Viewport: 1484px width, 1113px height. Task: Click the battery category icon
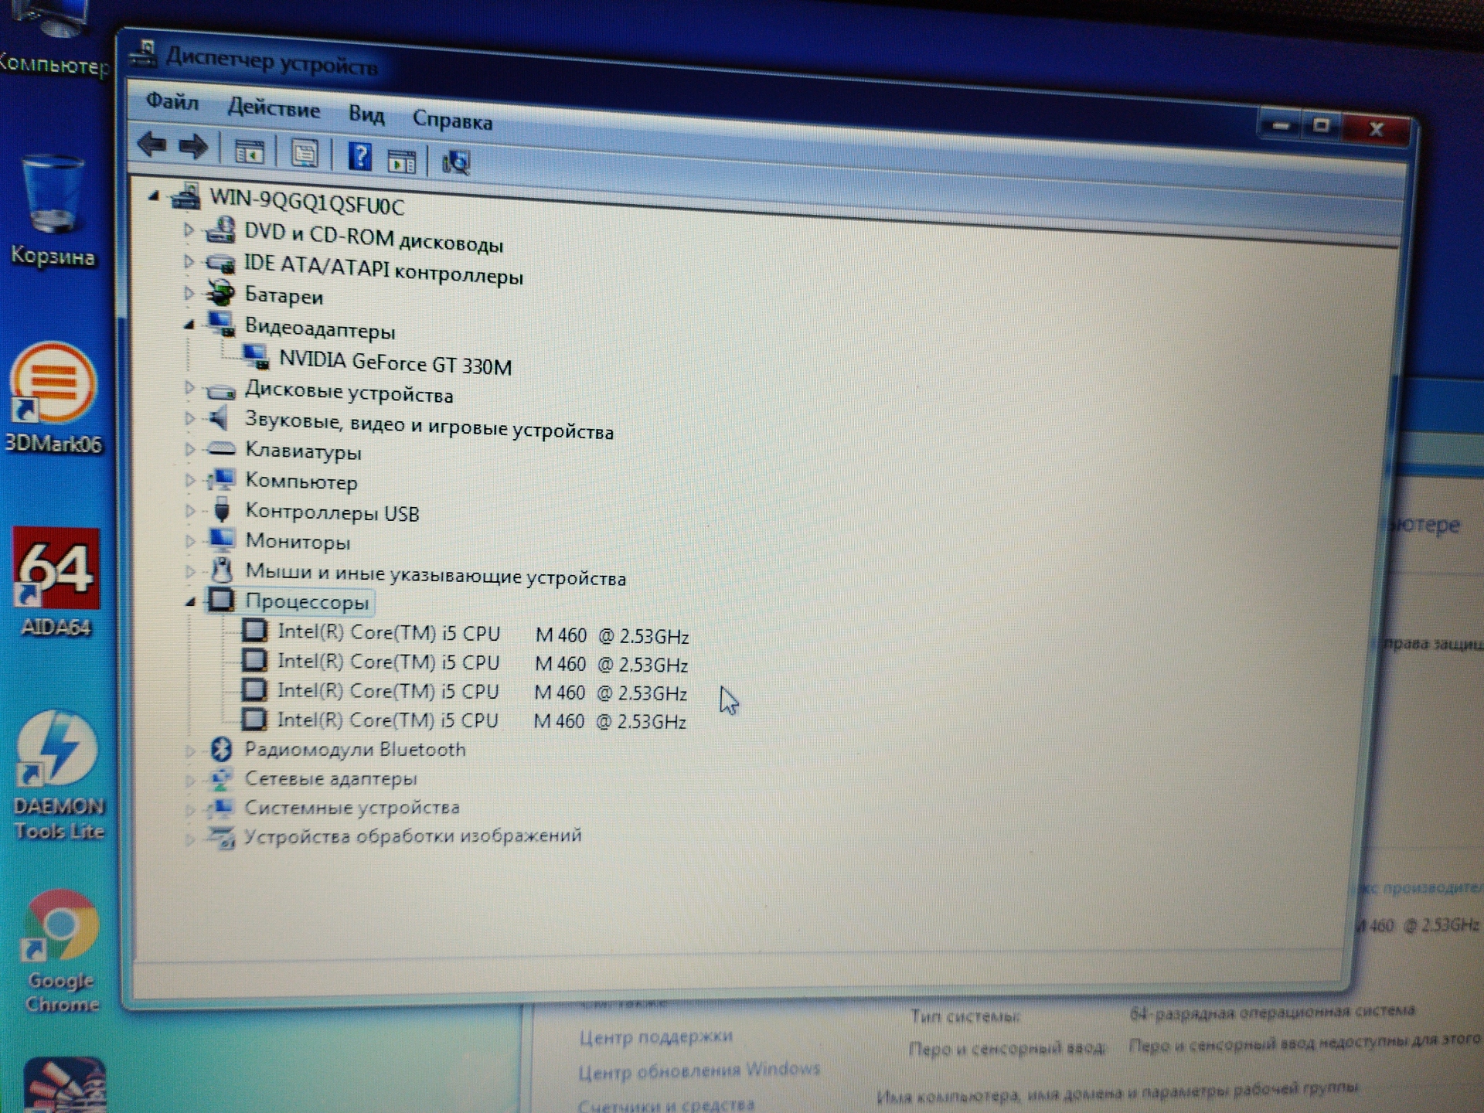coord(221,293)
